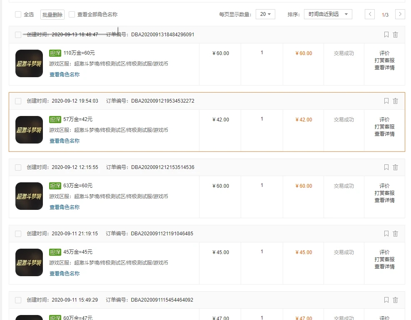Screen dimensions: 411x320
Task: Go to the previous page with left arrow
Action: tap(369, 14)
